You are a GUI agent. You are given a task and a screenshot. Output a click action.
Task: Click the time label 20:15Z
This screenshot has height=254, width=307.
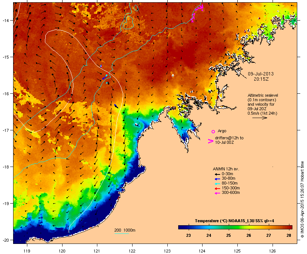261,79
